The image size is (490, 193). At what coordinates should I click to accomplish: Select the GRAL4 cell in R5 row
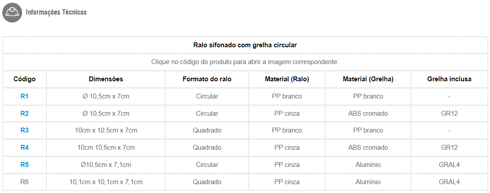point(449,165)
